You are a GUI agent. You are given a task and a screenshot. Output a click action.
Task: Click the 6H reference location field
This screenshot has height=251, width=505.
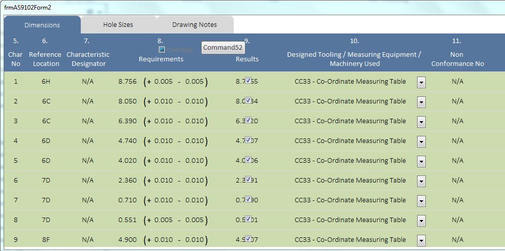46,81
